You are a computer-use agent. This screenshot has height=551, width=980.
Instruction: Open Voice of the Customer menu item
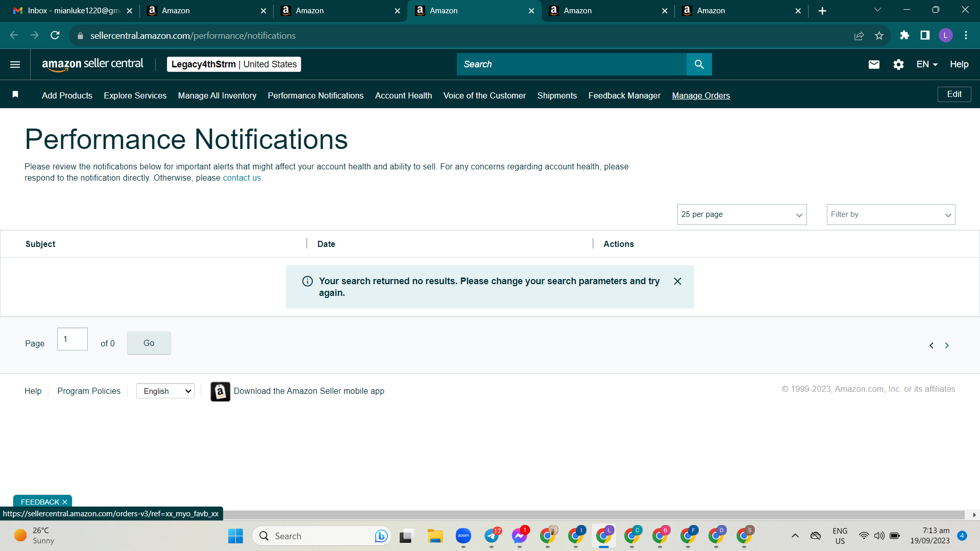[x=484, y=95]
